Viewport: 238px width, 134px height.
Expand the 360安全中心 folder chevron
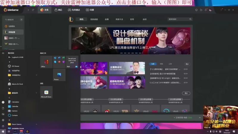(36, 75)
